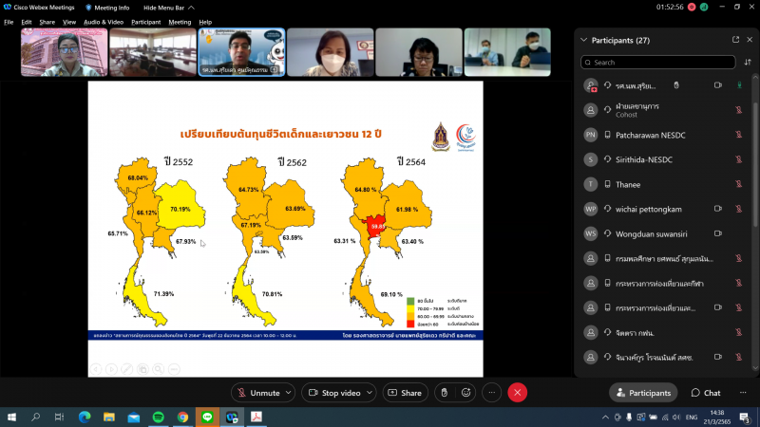Click muted mic icon for Thanee
Viewport: 760px width, 427px height.
[x=739, y=184]
